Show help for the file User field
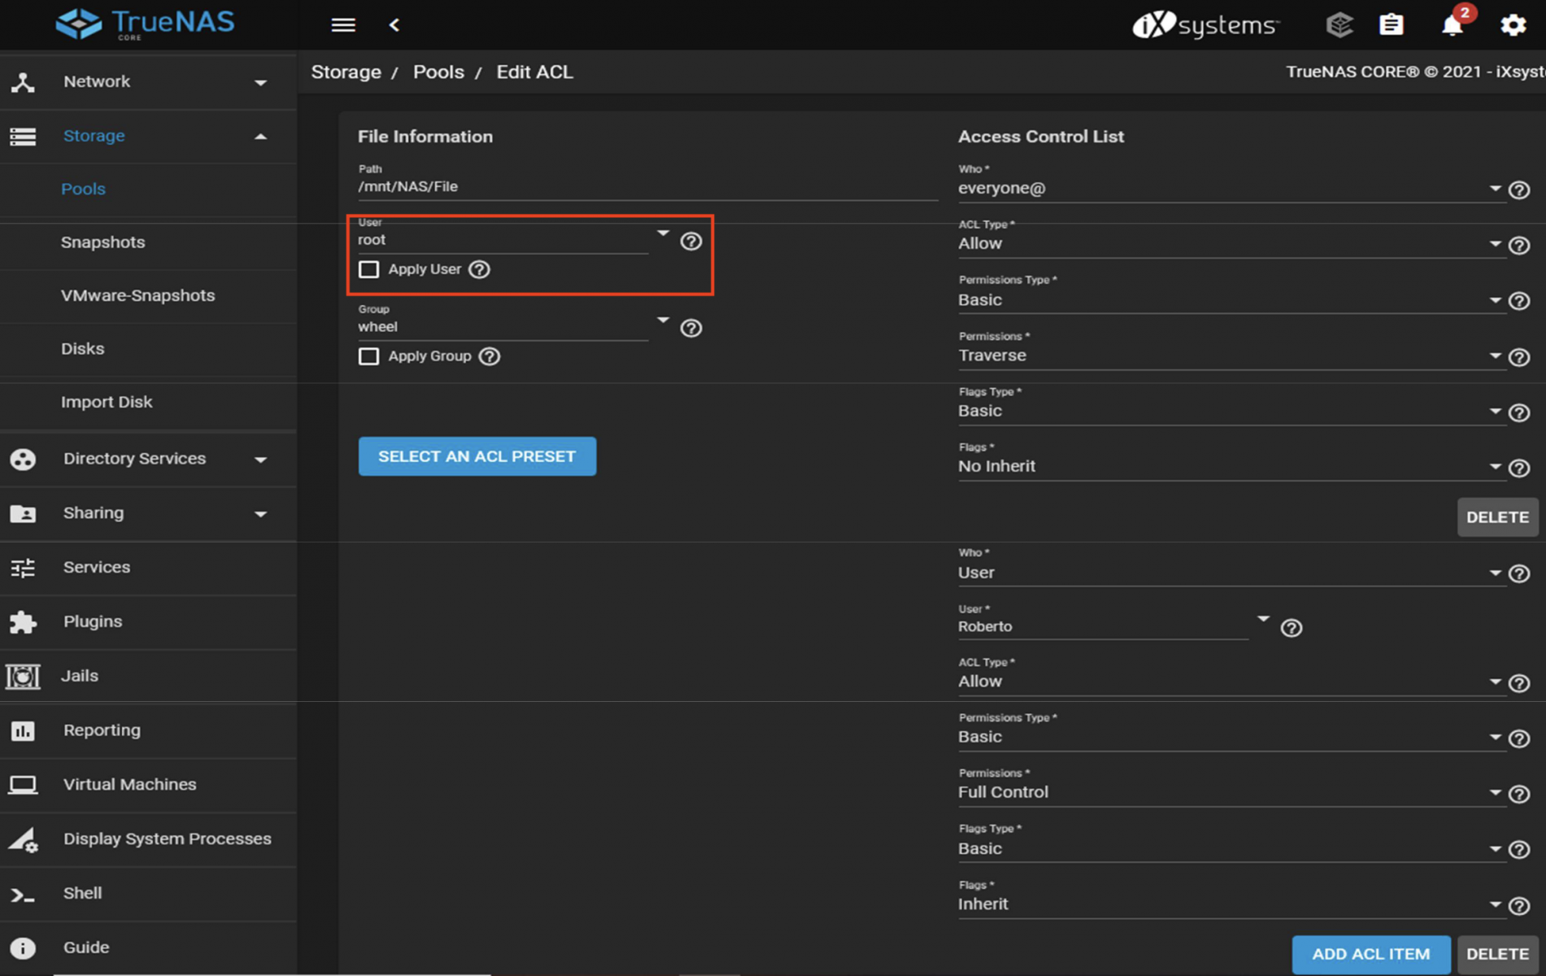1546x976 pixels. [x=691, y=242]
